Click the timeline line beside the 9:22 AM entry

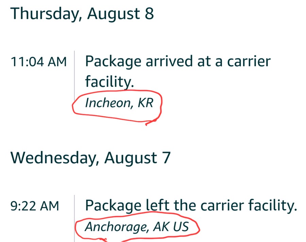(x=74, y=217)
